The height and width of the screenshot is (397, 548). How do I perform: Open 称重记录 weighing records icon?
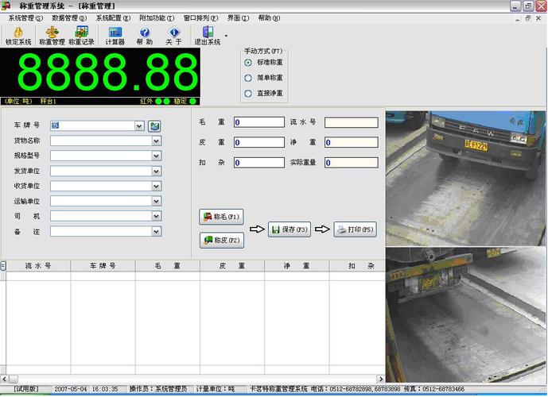tap(80, 33)
